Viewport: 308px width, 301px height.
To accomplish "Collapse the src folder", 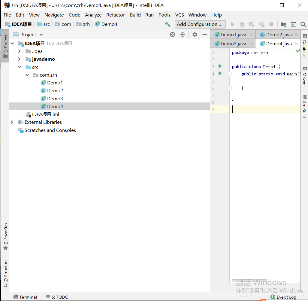I will coord(20,67).
